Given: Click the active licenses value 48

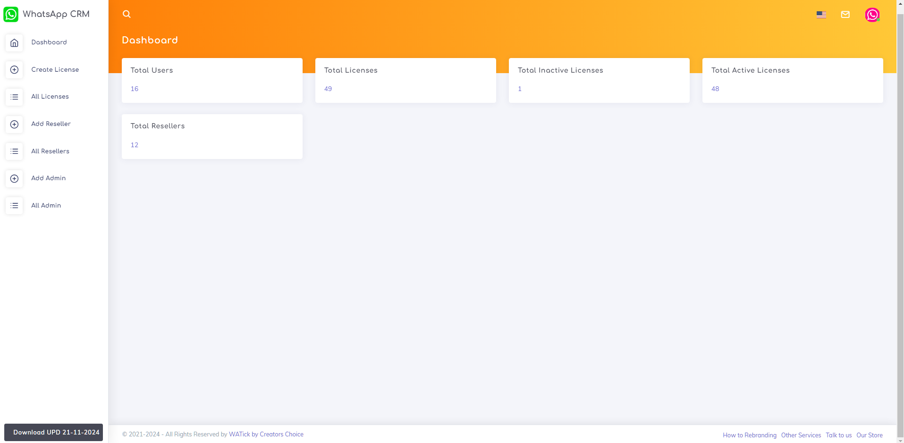Looking at the screenshot, I should [715, 89].
